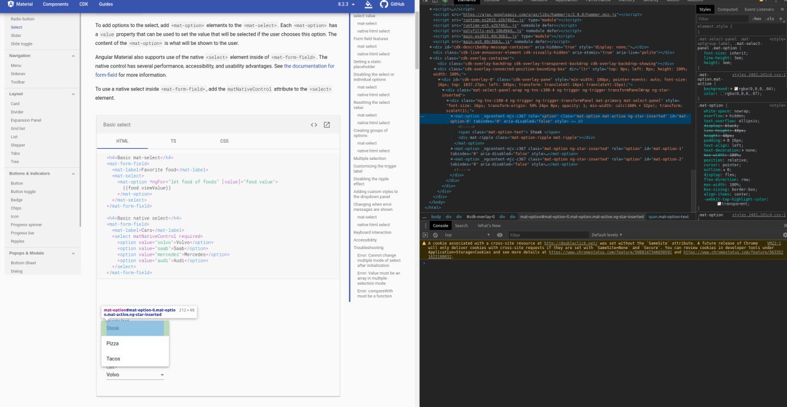Show more Styles pane tabs chevron
Screen dimensions: 787x407
[781, 9]
